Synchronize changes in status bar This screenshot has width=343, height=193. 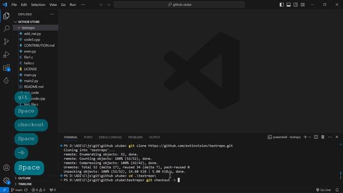coord(26,190)
